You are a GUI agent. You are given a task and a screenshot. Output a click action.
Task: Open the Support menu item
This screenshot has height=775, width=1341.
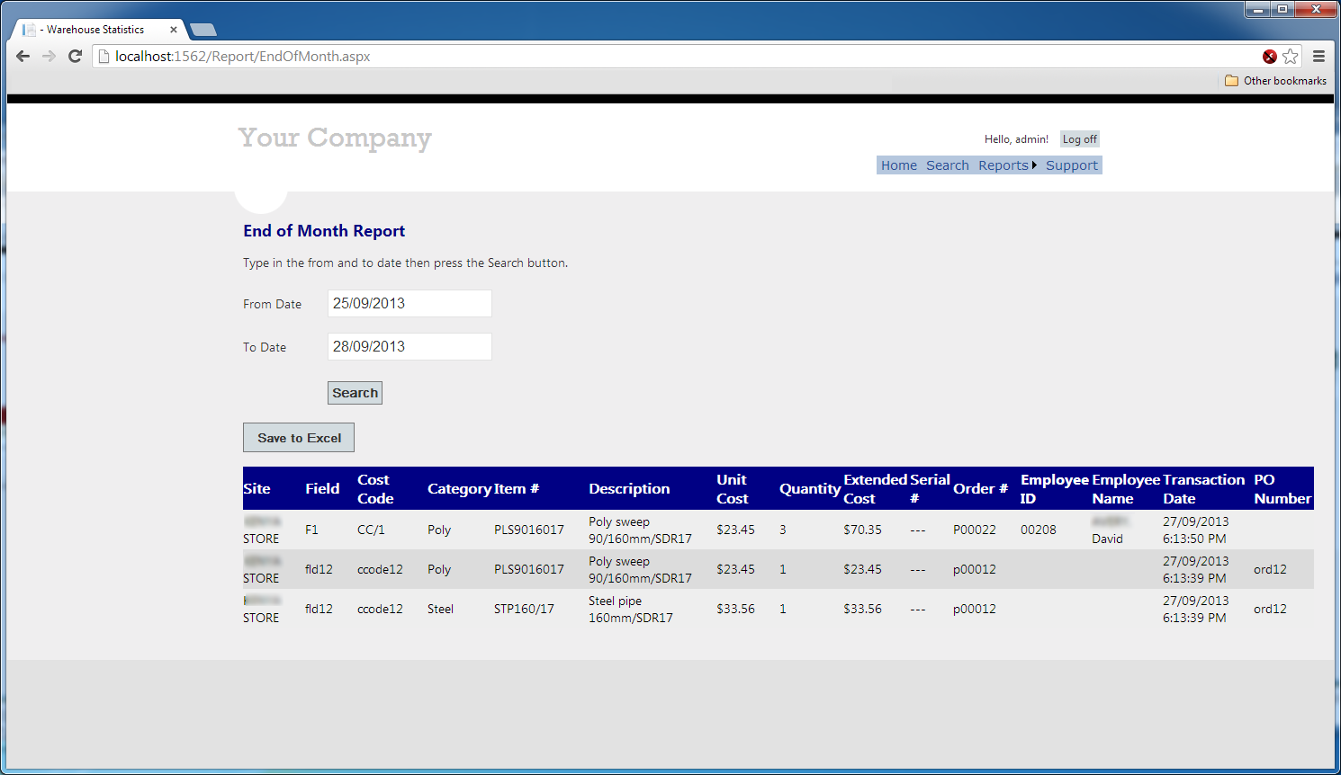pos(1072,165)
